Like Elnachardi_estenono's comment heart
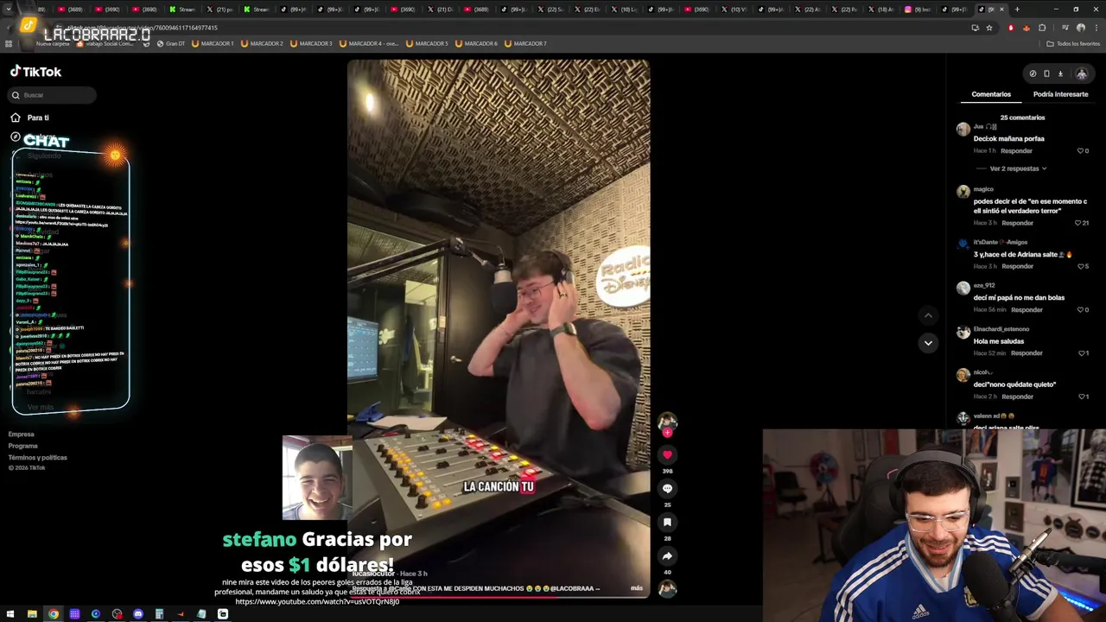The image size is (1106, 622). coord(1081,353)
